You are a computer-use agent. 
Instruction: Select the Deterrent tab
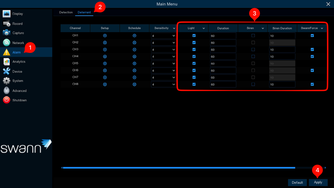(x=84, y=12)
